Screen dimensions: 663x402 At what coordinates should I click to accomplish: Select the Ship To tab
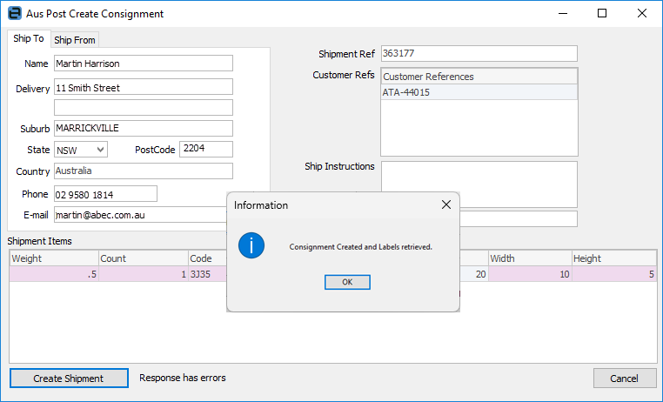pyautogui.click(x=29, y=39)
